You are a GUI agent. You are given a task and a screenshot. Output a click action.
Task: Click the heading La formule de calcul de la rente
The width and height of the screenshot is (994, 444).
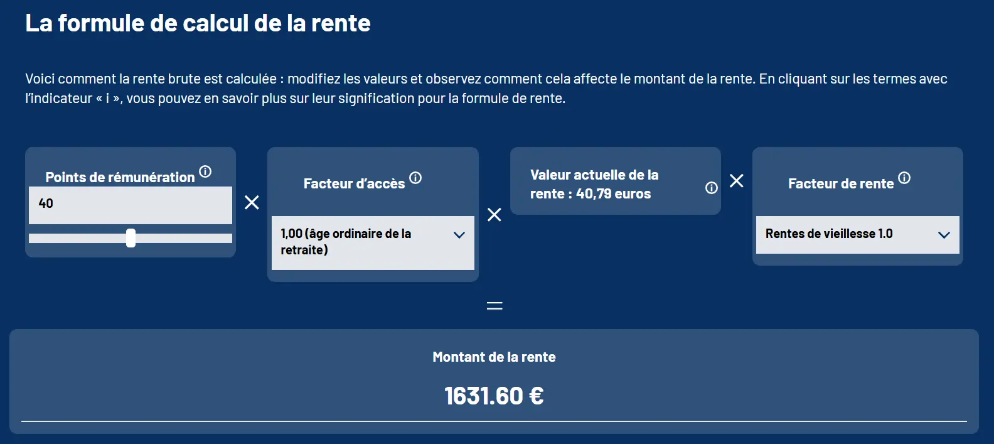(198, 23)
